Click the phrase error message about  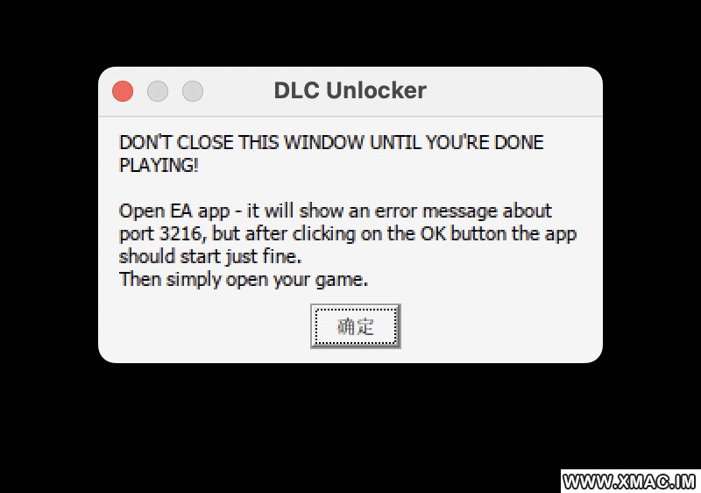point(464,211)
